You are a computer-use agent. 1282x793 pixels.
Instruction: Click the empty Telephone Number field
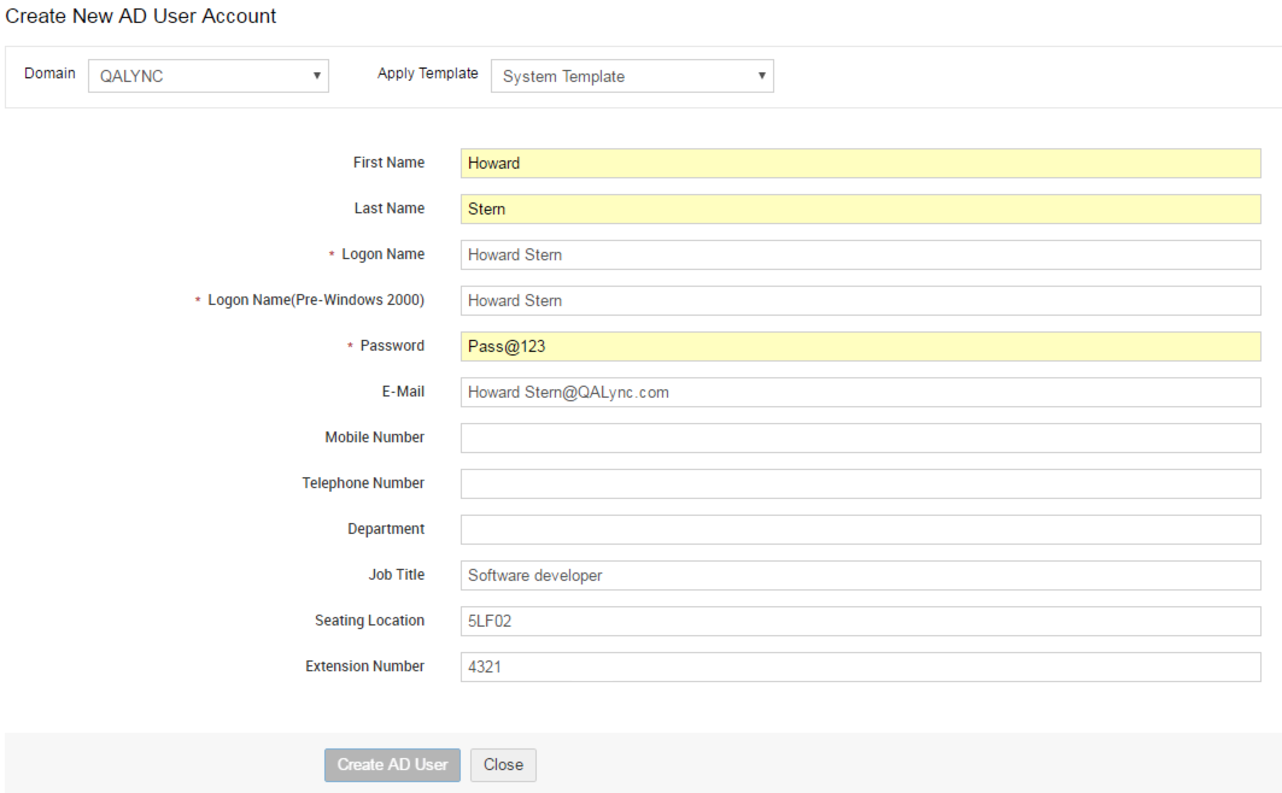(x=860, y=484)
